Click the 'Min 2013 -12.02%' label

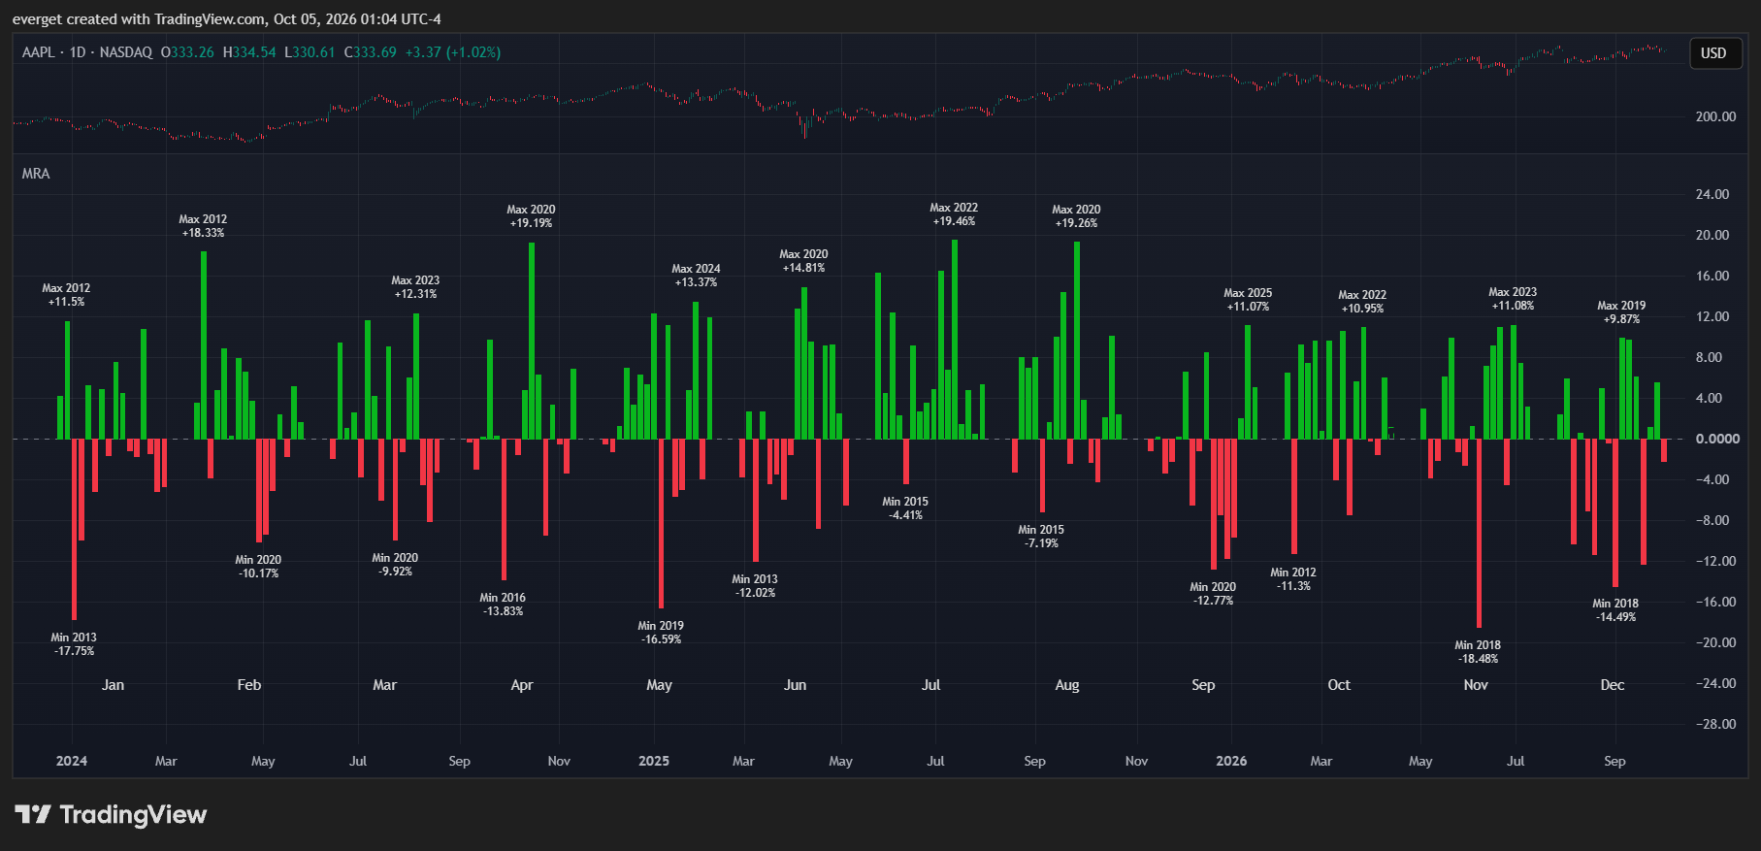[755, 586]
